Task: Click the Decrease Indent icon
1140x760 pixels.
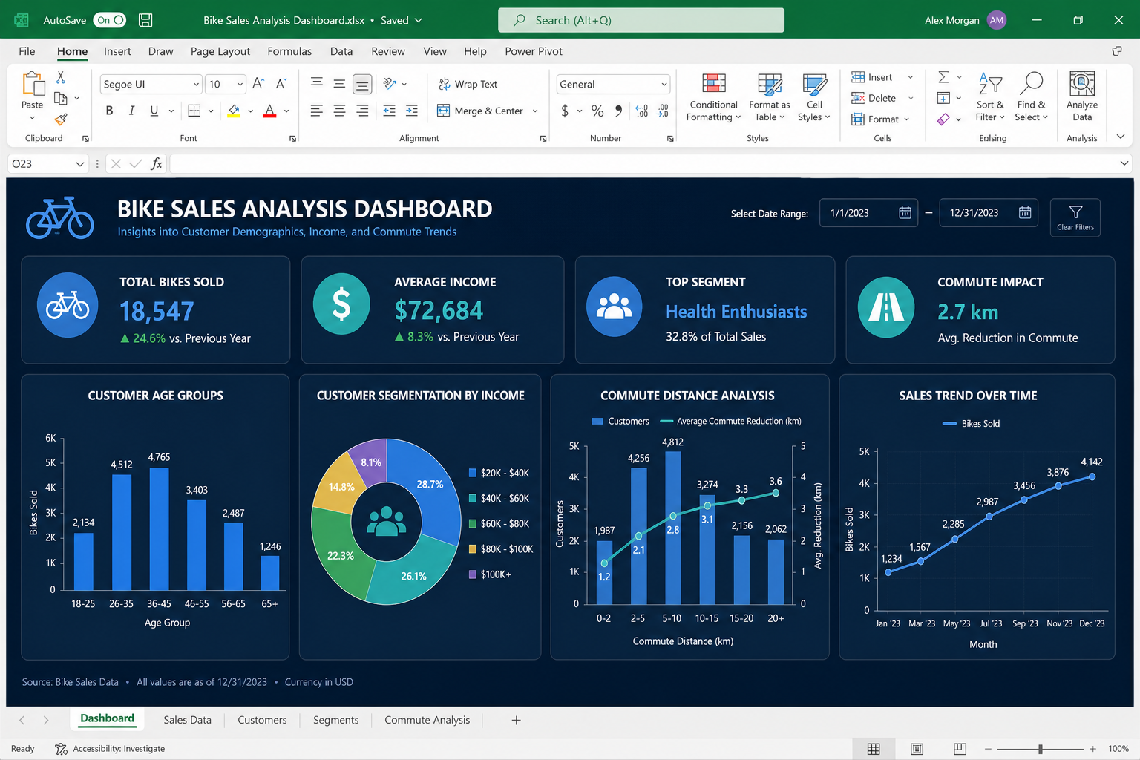Action: (389, 111)
